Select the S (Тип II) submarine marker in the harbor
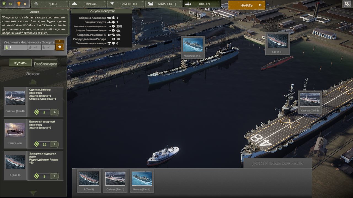Viewport: 353px width, 198px height. click(x=277, y=41)
